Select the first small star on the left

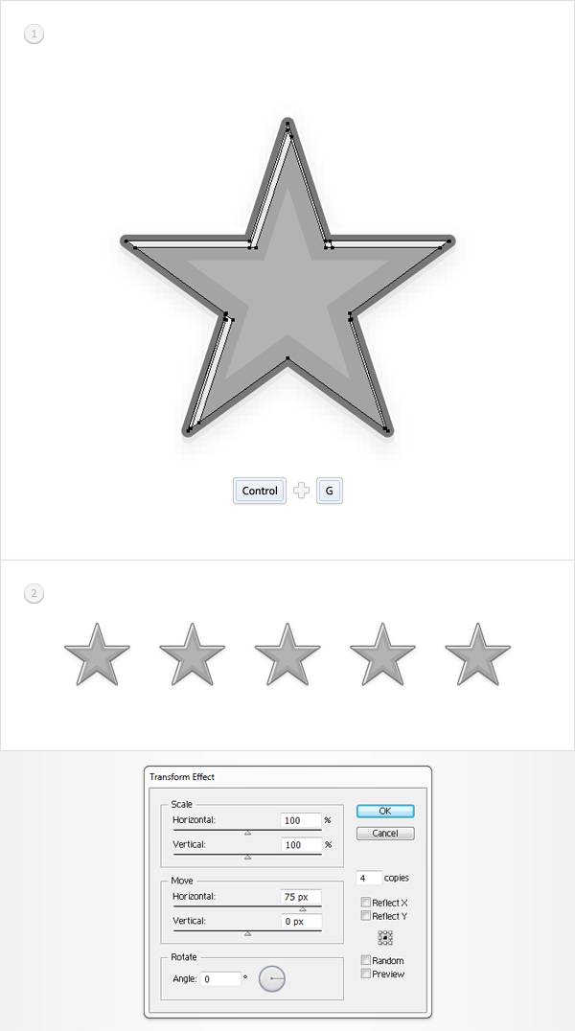(97, 654)
